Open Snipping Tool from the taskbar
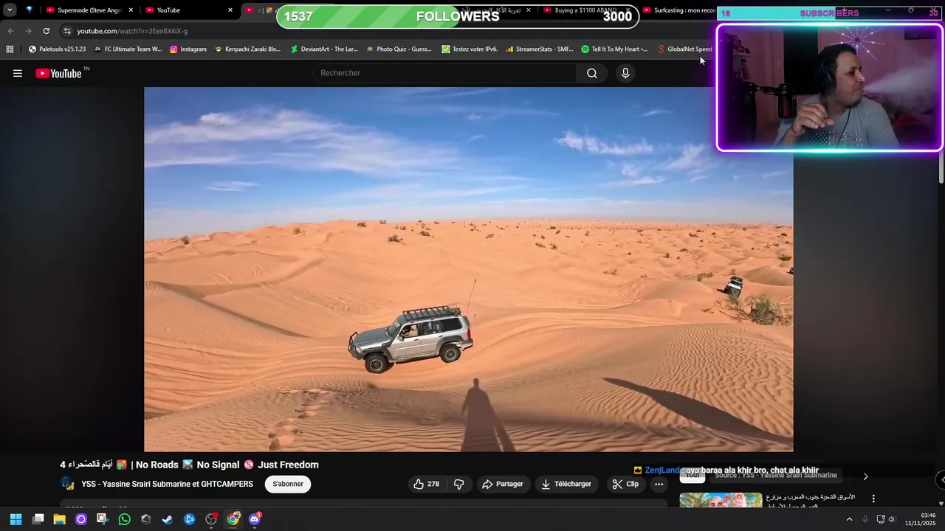 click(x=103, y=519)
